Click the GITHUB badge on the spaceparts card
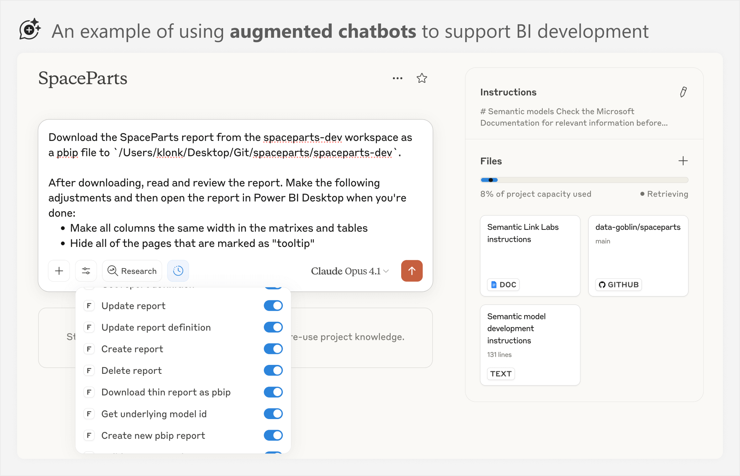The height and width of the screenshot is (476, 740). click(x=618, y=285)
